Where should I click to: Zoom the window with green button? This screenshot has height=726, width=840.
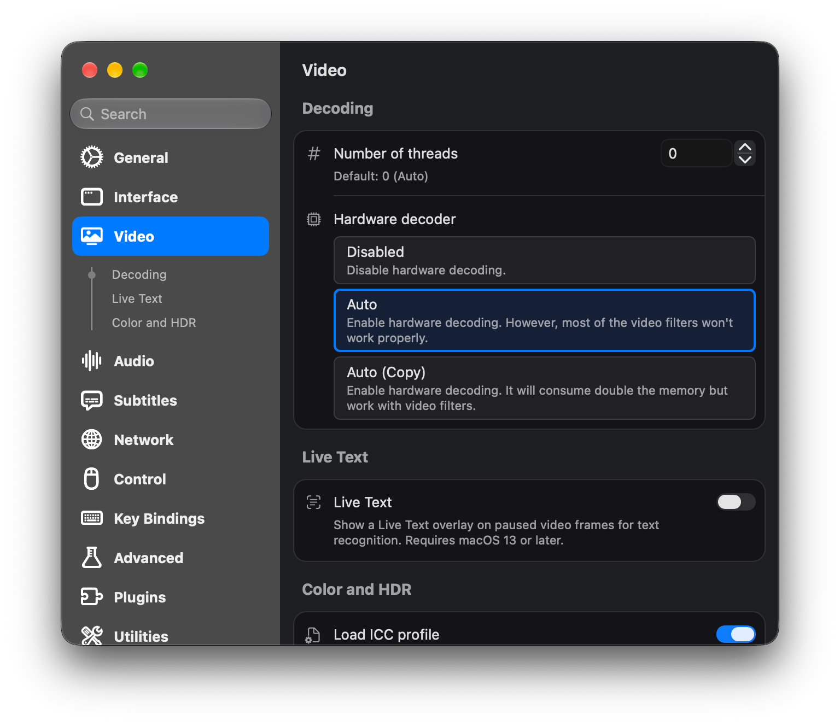coord(140,70)
